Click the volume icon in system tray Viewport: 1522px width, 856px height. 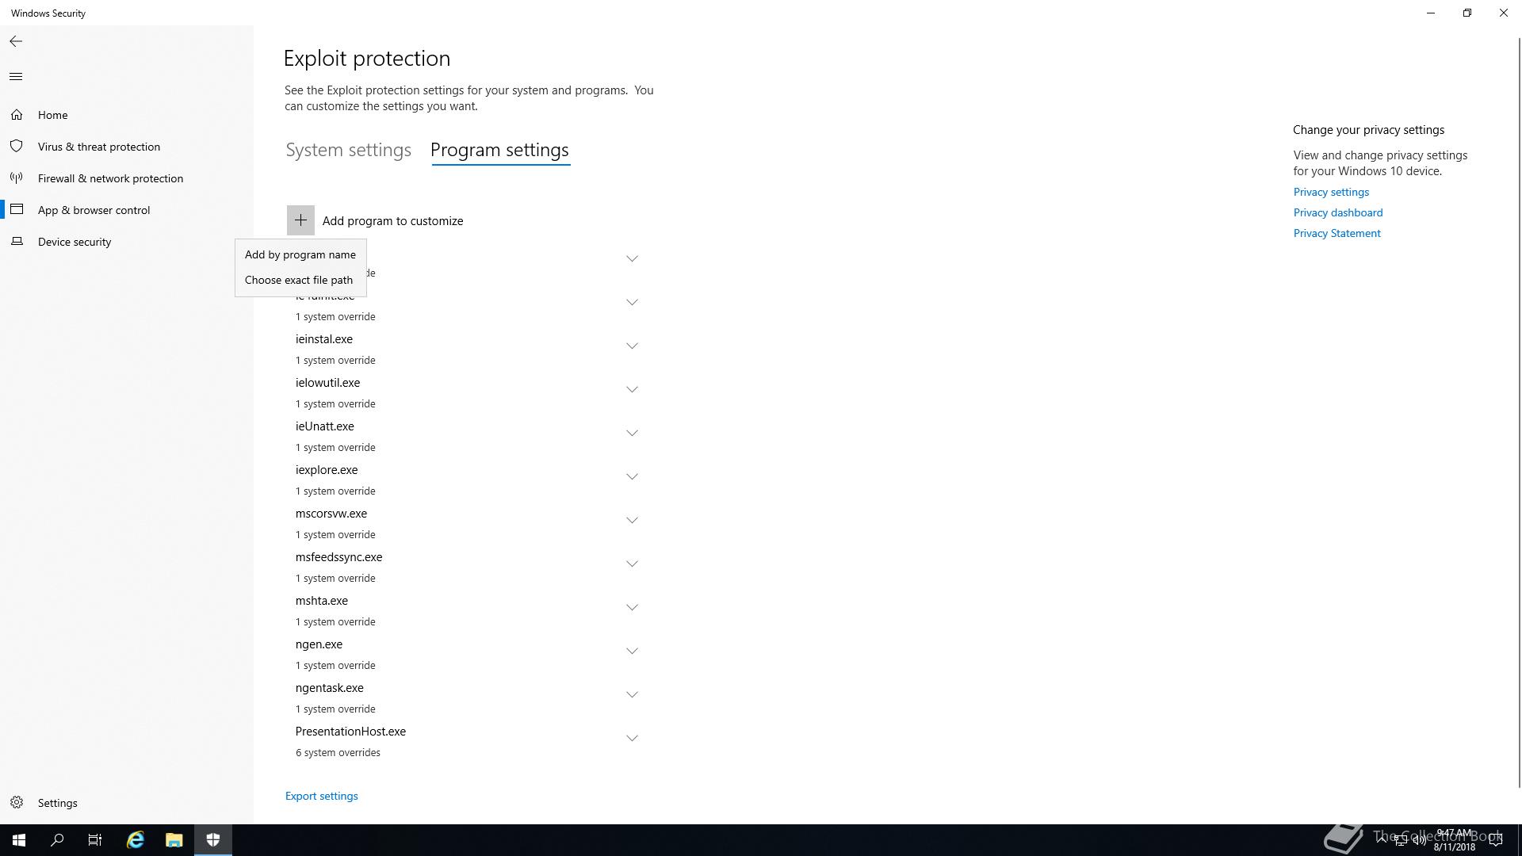coord(1419,841)
